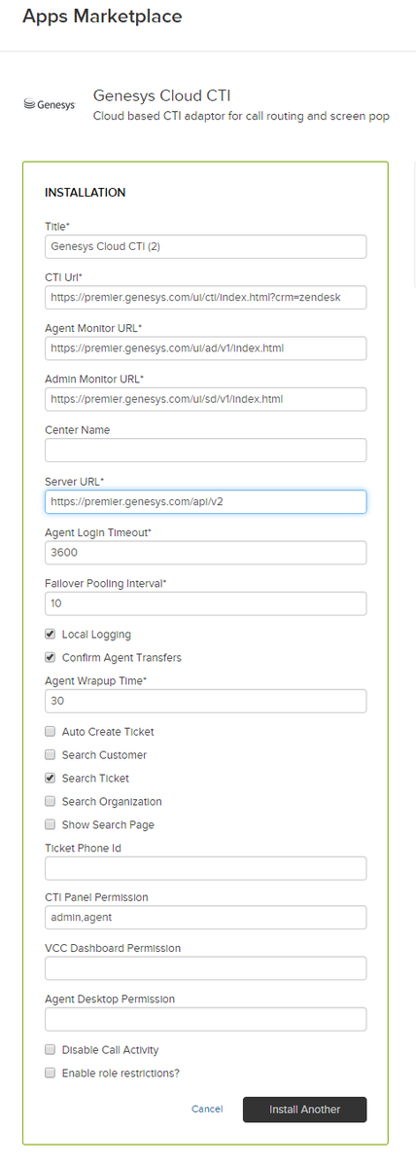The width and height of the screenshot is (416, 1164).
Task: Click the Agent Login Timeout field
Action: coord(205,553)
